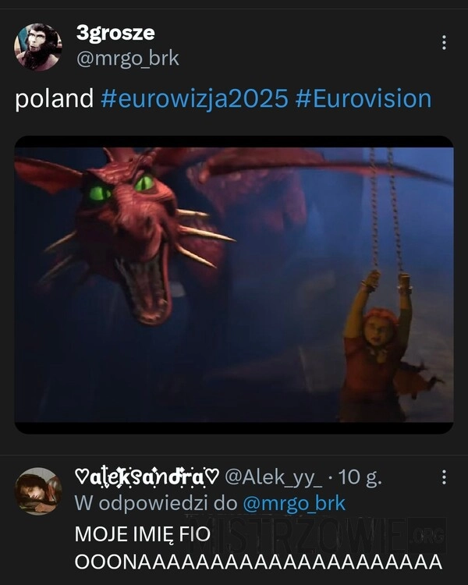Click the MISTRZOWIE.org watermark
This screenshot has width=468, height=585.
coord(317,535)
